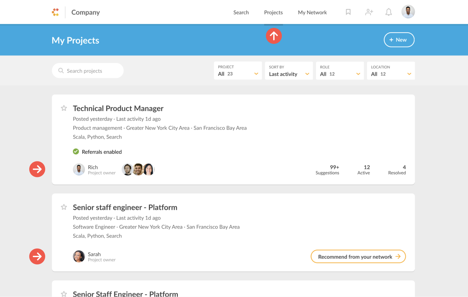This screenshot has height=297, width=468.
Task: Favorite the Senior staff engineer project owned by Sarah
Action: [x=64, y=207]
